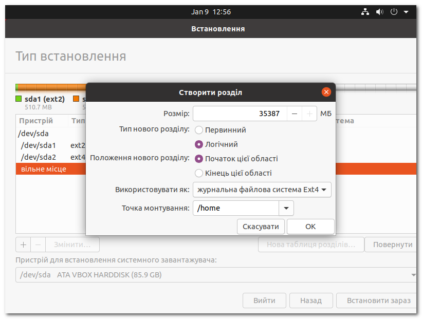The image size is (422, 319).
Task: Open the network icon in the top bar
Action: coord(365,11)
